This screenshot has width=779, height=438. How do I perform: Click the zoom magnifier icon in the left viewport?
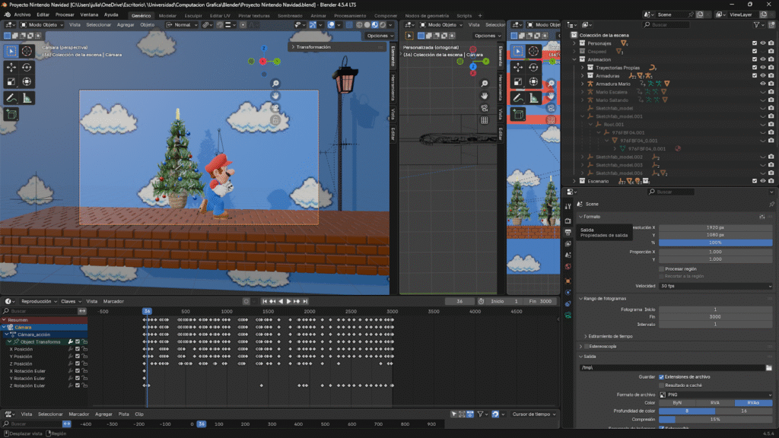[275, 84]
